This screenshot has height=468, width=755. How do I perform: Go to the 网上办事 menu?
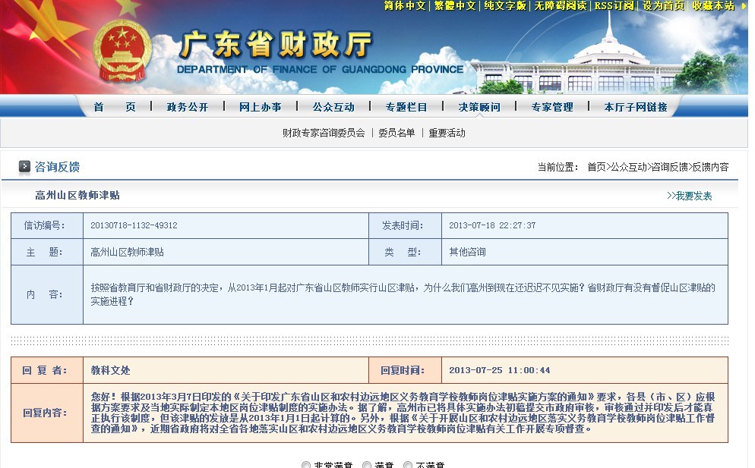(x=260, y=107)
